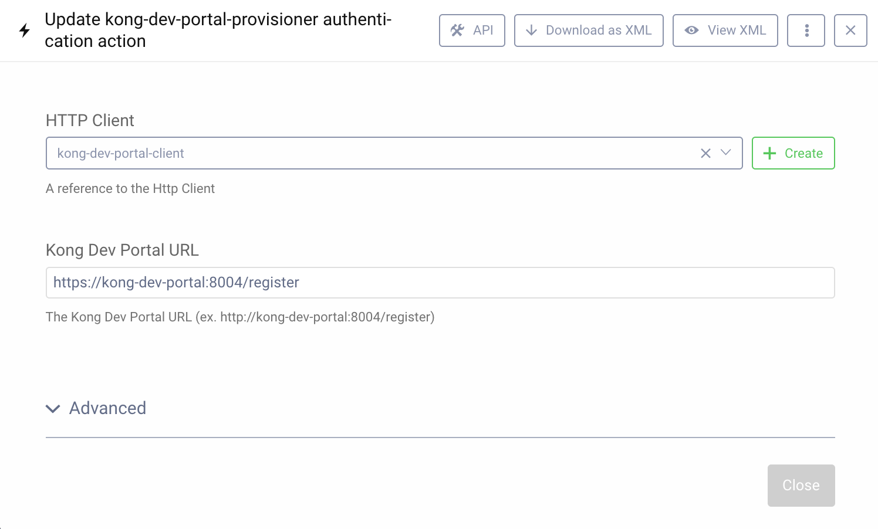The height and width of the screenshot is (529, 878).
Task: Click the eye icon next to View XML
Action: click(691, 30)
